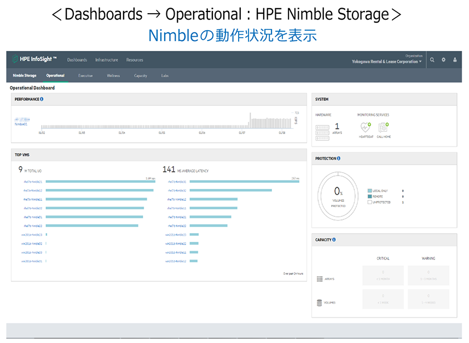Click Warning arrays '1 - 3 MONTHS' tile

[429, 275]
